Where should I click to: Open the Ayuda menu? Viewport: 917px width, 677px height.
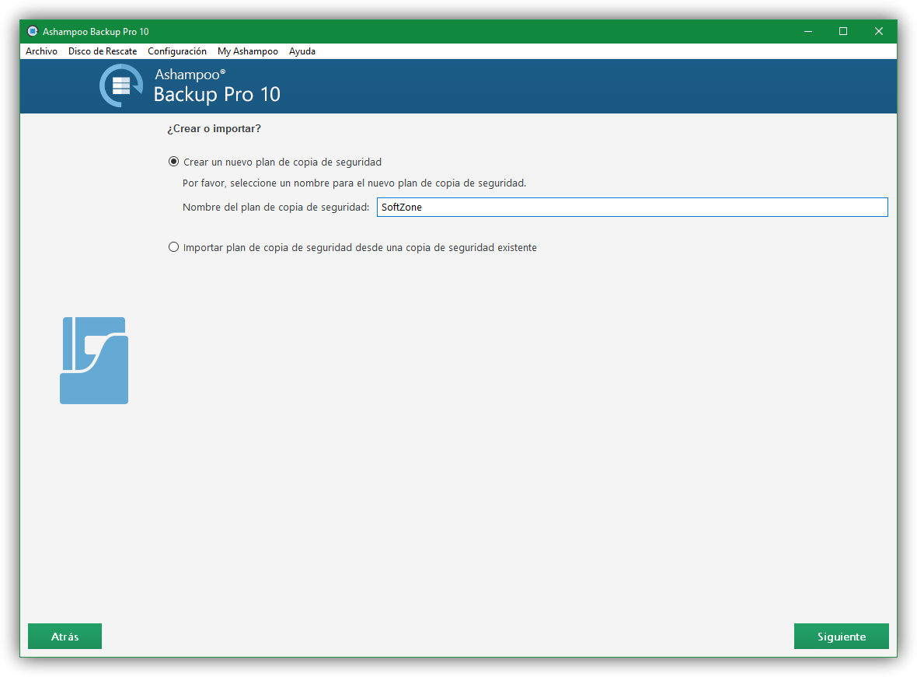302,51
